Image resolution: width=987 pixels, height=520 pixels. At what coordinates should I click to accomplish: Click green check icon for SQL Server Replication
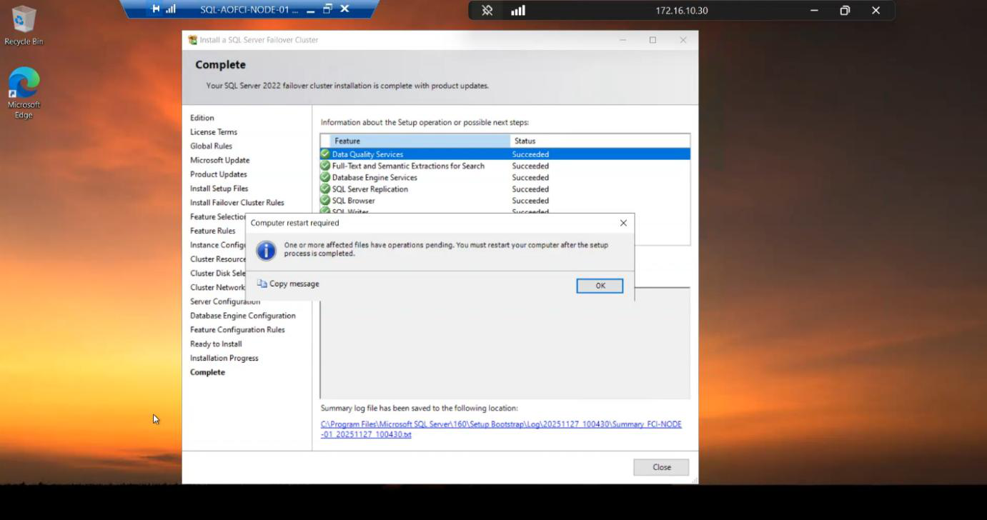[x=325, y=189]
